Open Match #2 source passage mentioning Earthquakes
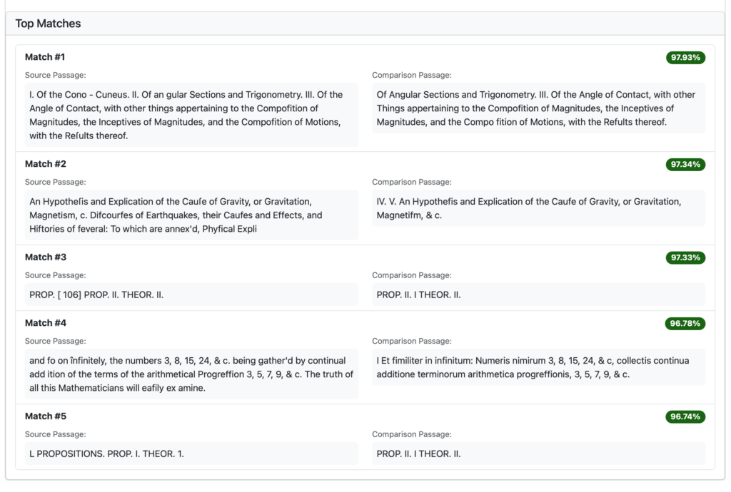731x492 pixels. click(x=191, y=215)
